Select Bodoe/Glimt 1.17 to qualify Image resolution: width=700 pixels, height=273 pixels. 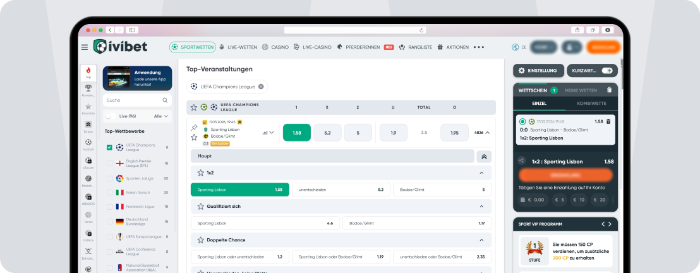point(417,223)
